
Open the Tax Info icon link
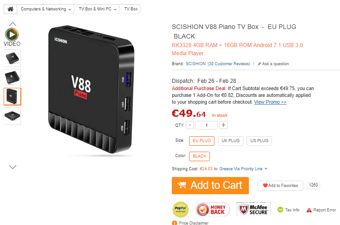click(280, 210)
